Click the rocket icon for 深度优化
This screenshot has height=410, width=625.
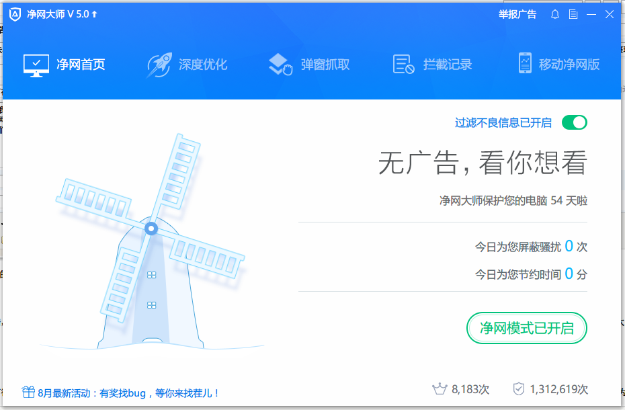tap(159, 65)
